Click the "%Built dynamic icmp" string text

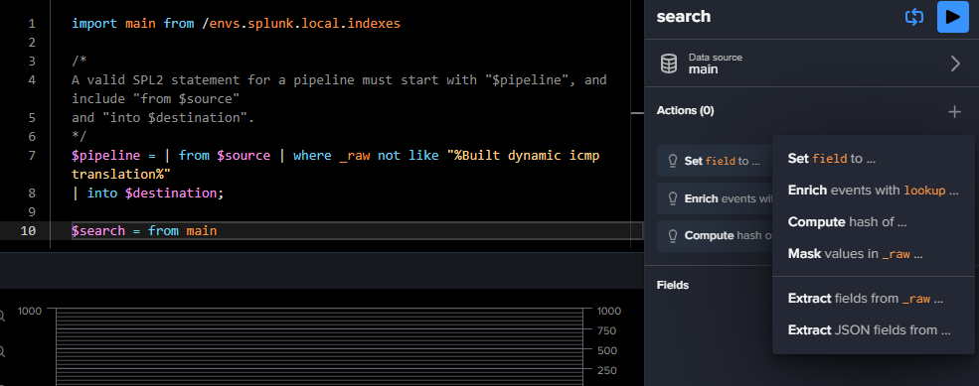523,155
